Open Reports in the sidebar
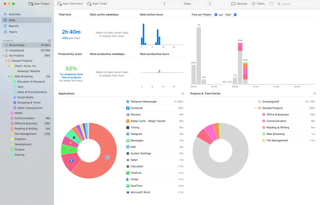Image resolution: width=320 pixels, height=205 pixels. 13,26
